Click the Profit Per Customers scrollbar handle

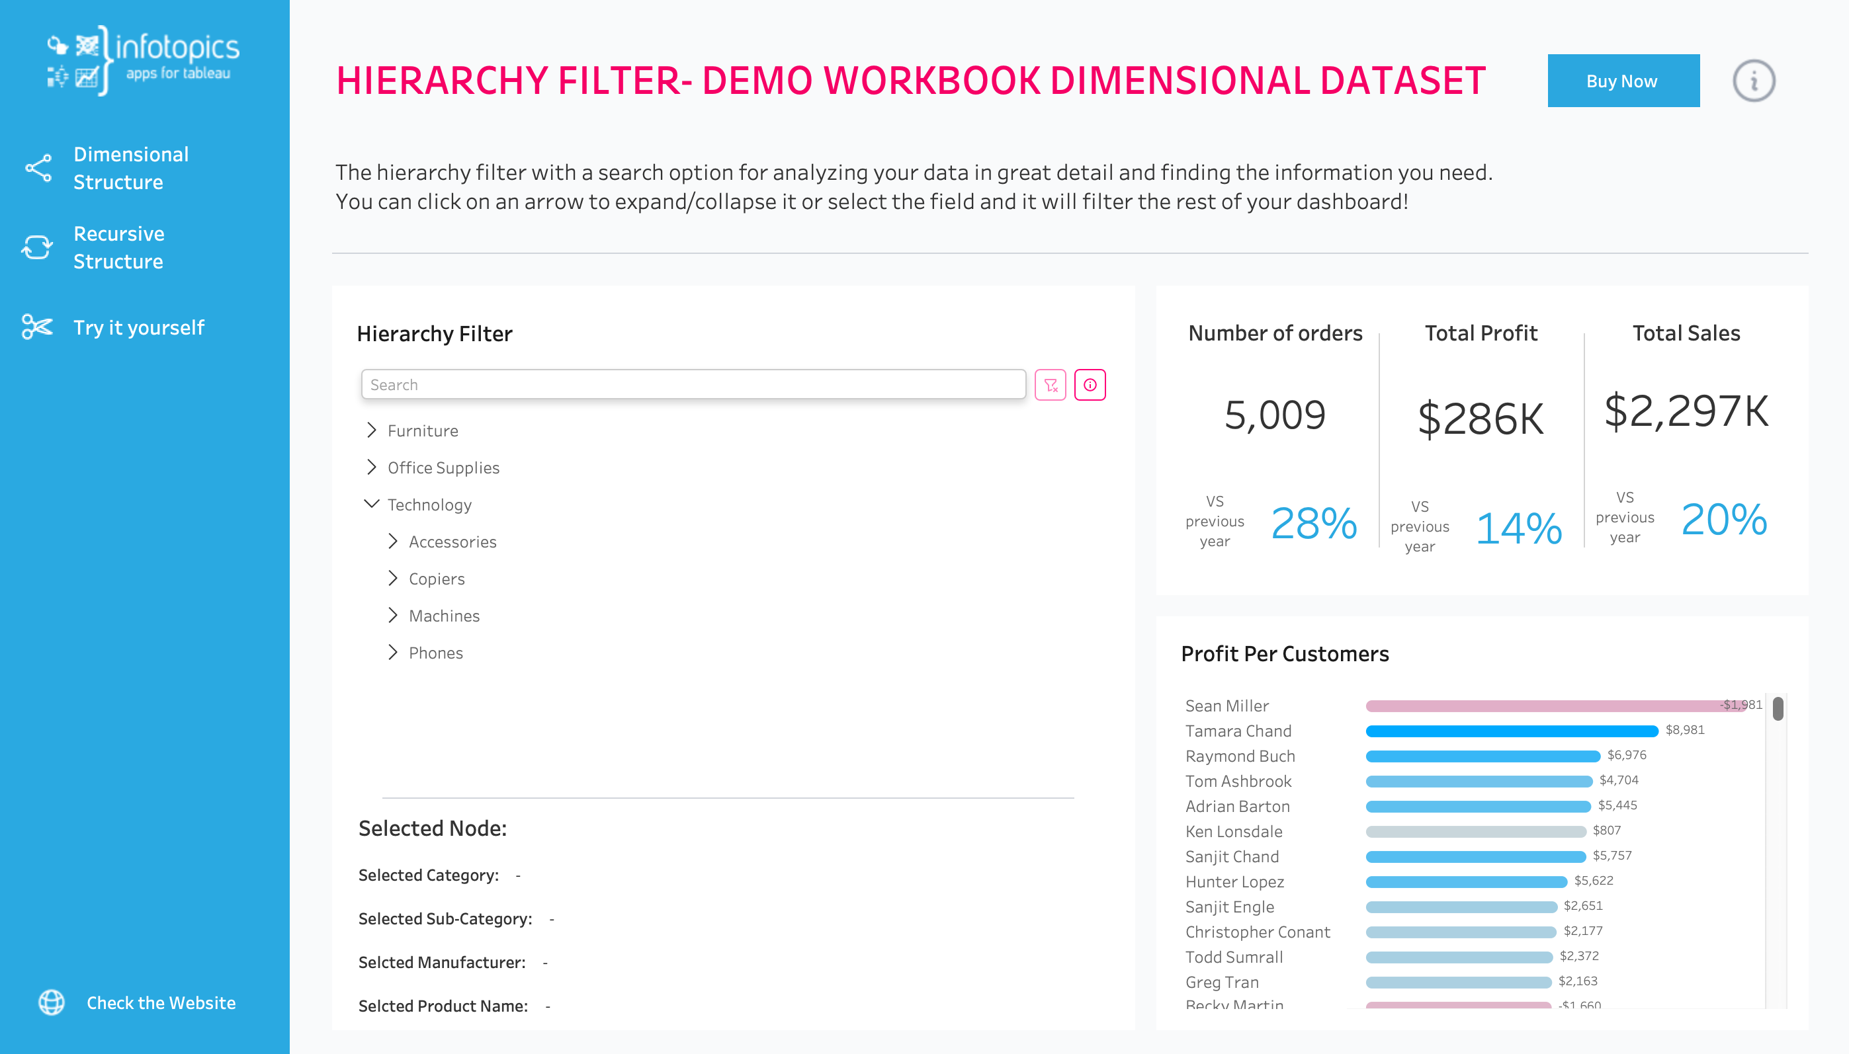tap(1778, 709)
